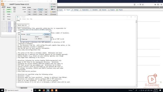Click Cortana microphone icon in search box
This screenshot has height=92, width=163.
32,90
